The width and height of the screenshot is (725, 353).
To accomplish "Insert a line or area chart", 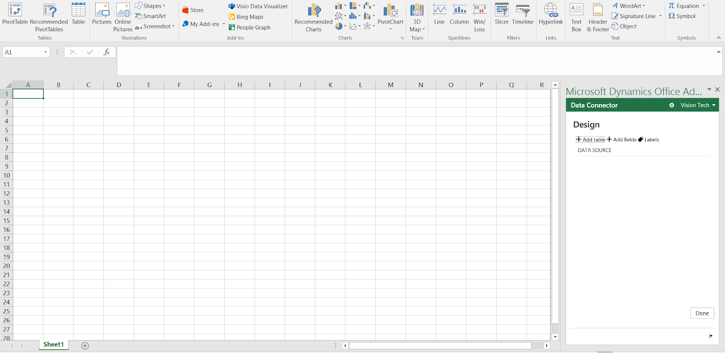I will (x=341, y=16).
